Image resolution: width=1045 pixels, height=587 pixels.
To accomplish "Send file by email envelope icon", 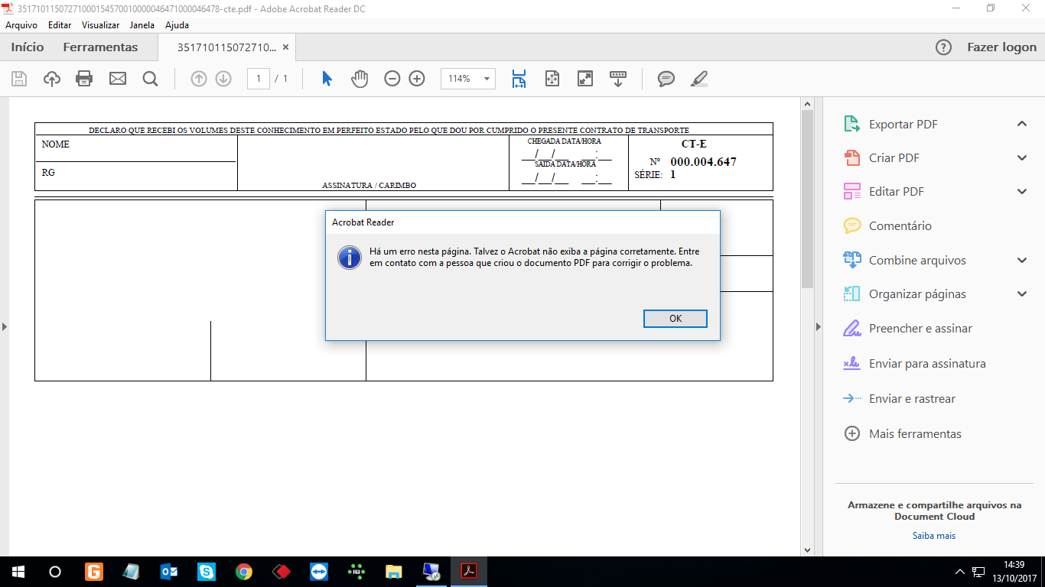I will [118, 78].
